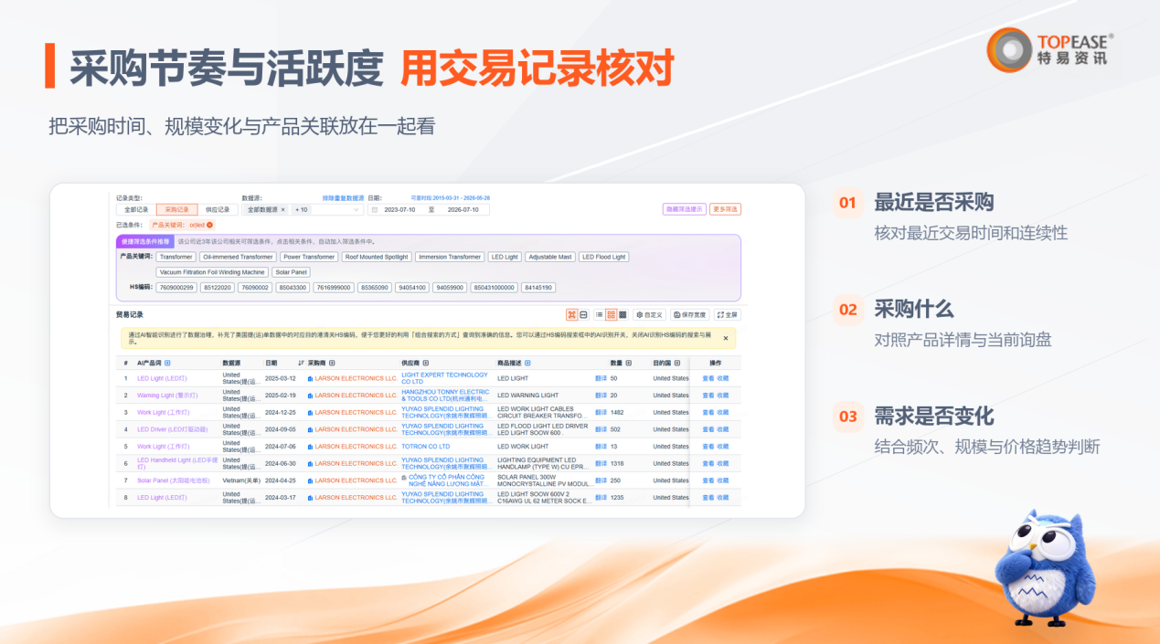The height and width of the screenshot is (644, 1160).
Task: Switch to 供应记录 record type
Action: point(218,209)
